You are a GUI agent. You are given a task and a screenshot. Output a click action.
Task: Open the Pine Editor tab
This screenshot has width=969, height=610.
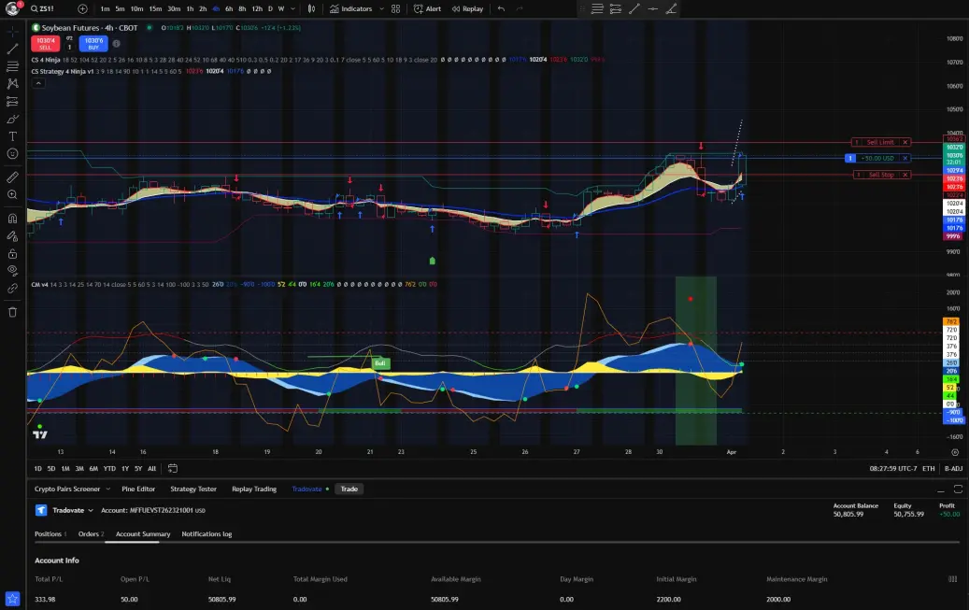(x=138, y=489)
